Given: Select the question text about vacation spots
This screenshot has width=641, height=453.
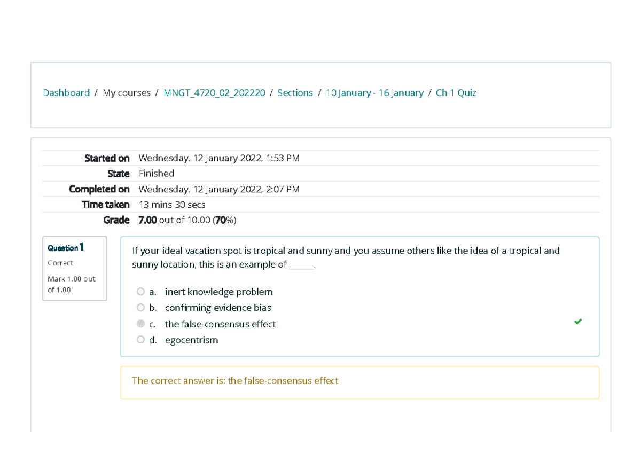Looking at the screenshot, I should pyautogui.click(x=345, y=257).
